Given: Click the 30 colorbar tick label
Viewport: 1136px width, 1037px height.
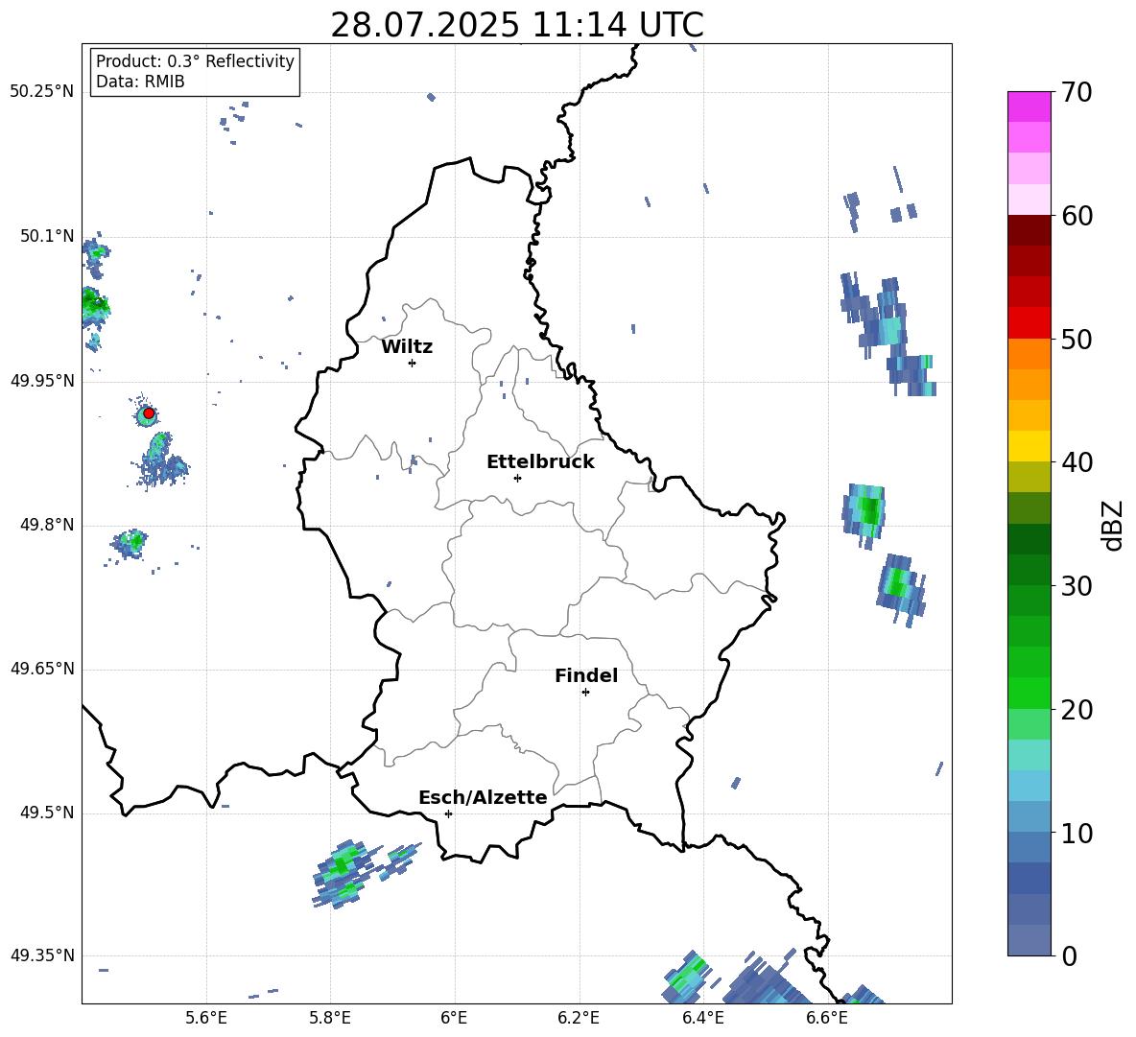Looking at the screenshot, I should coord(1077,586).
